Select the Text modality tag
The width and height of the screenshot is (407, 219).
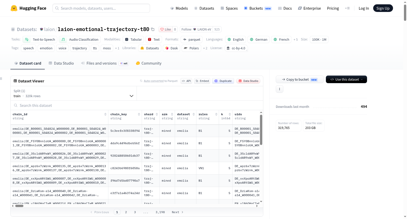pyautogui.click(x=154, y=39)
